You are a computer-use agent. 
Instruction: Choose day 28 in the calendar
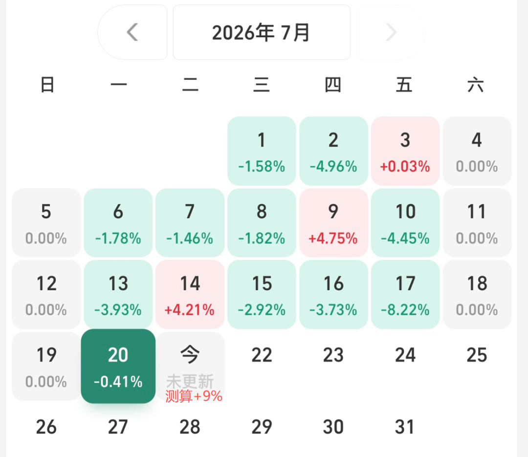pyautogui.click(x=190, y=427)
